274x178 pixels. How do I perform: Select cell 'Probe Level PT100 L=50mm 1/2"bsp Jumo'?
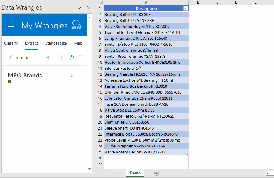pos(146,140)
